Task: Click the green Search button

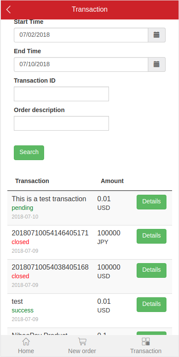Action: 29,153
